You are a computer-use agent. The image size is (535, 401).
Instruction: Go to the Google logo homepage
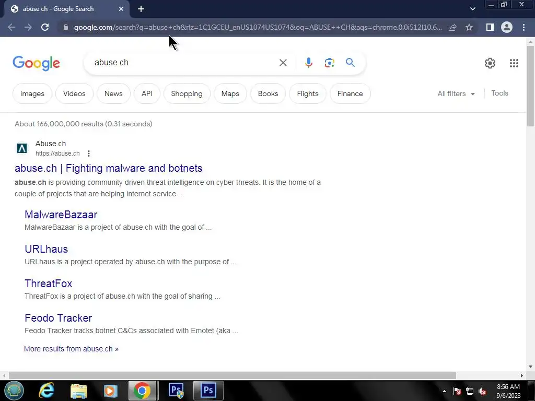(x=36, y=63)
